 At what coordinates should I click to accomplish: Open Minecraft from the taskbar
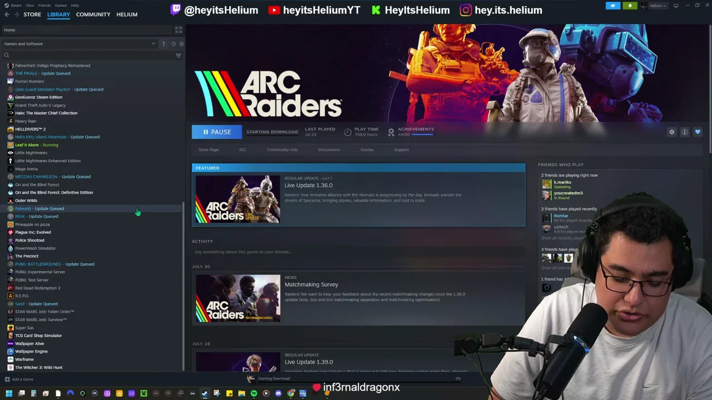pos(144,394)
